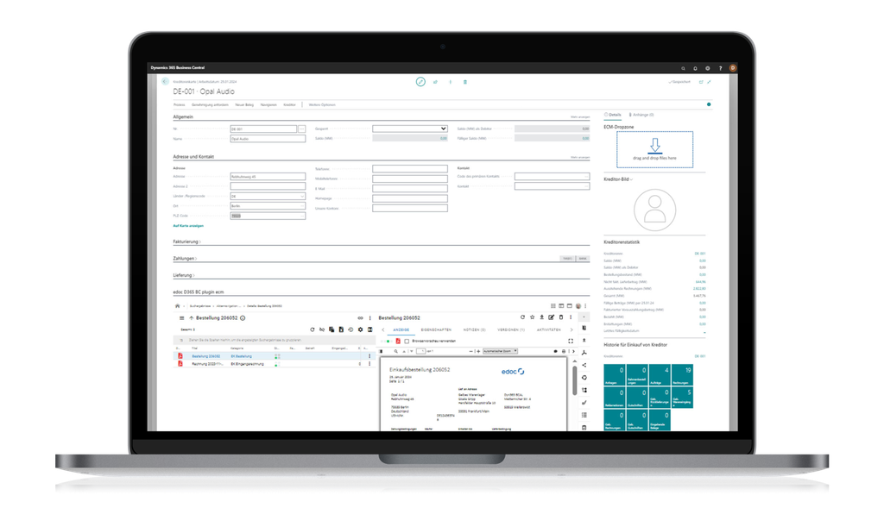This screenshot has width=884, height=508.
Task: Switch to the Notizen tab
Action: coord(474,329)
